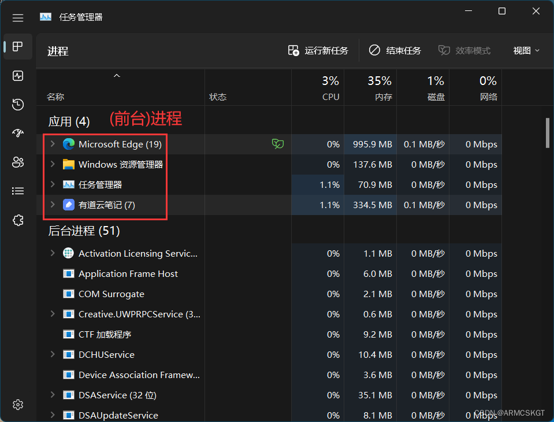Click the CTF 加载程序 process icon

pyautogui.click(x=69, y=334)
